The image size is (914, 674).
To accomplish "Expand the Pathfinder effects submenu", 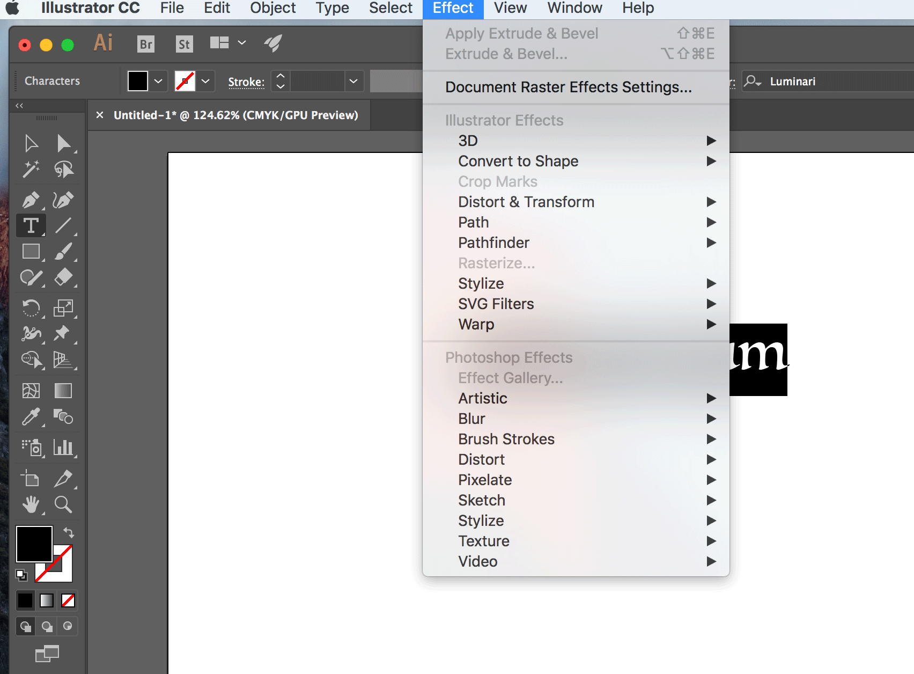I will (x=576, y=243).
